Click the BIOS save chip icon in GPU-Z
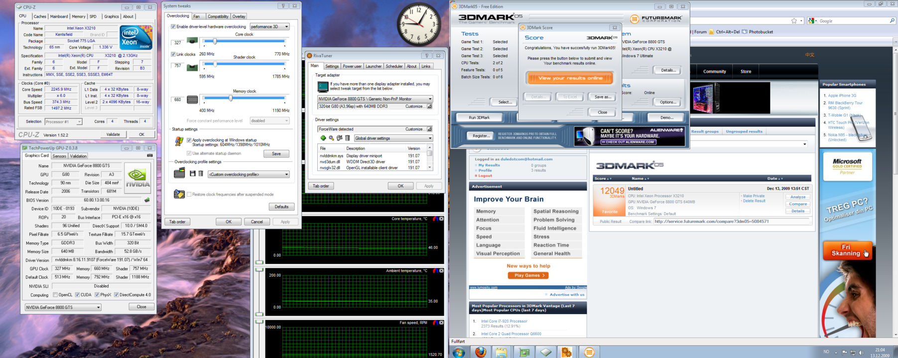 pos(147,200)
